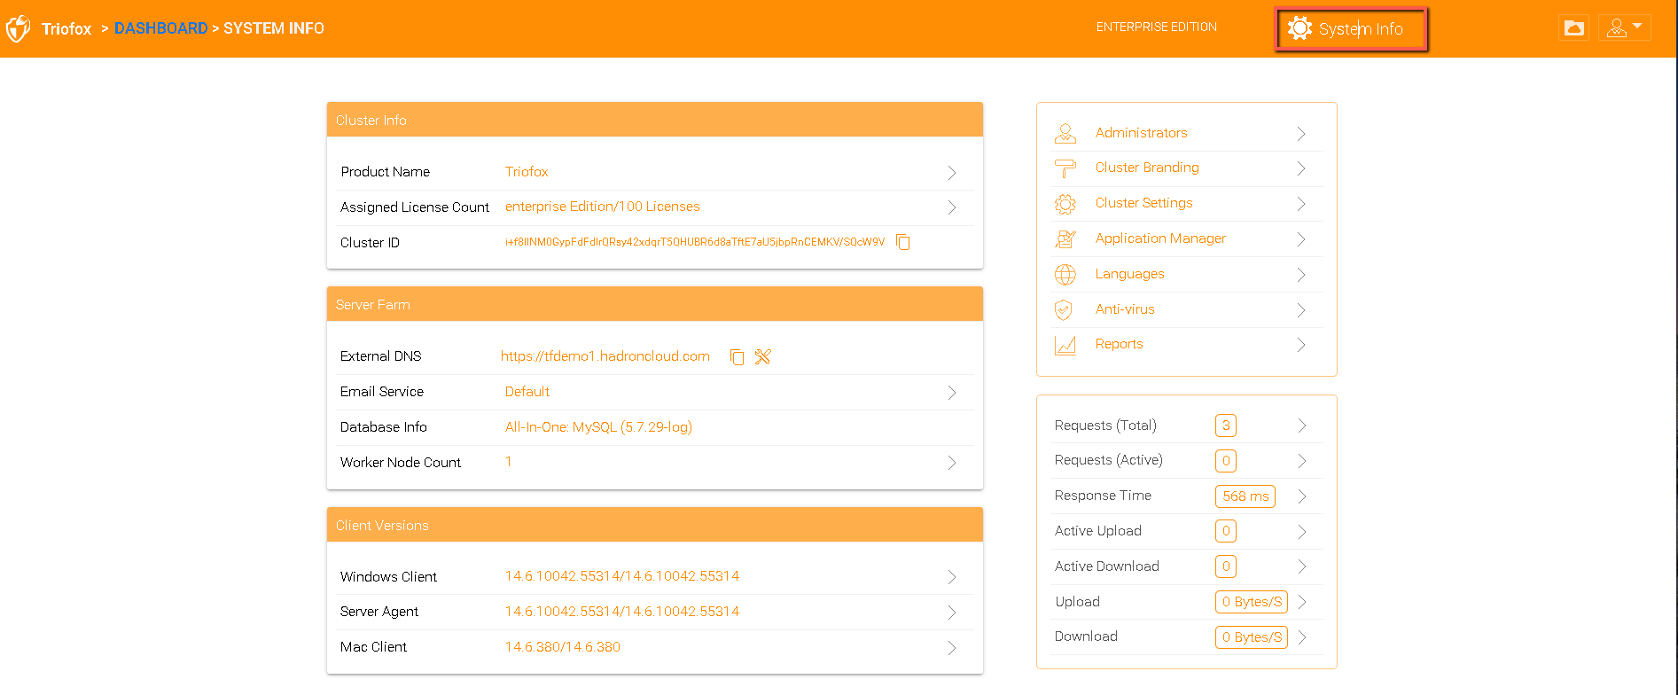This screenshot has height=695, width=1678.
Task: Click Requests (Total) value badge 3
Action: [x=1226, y=426]
